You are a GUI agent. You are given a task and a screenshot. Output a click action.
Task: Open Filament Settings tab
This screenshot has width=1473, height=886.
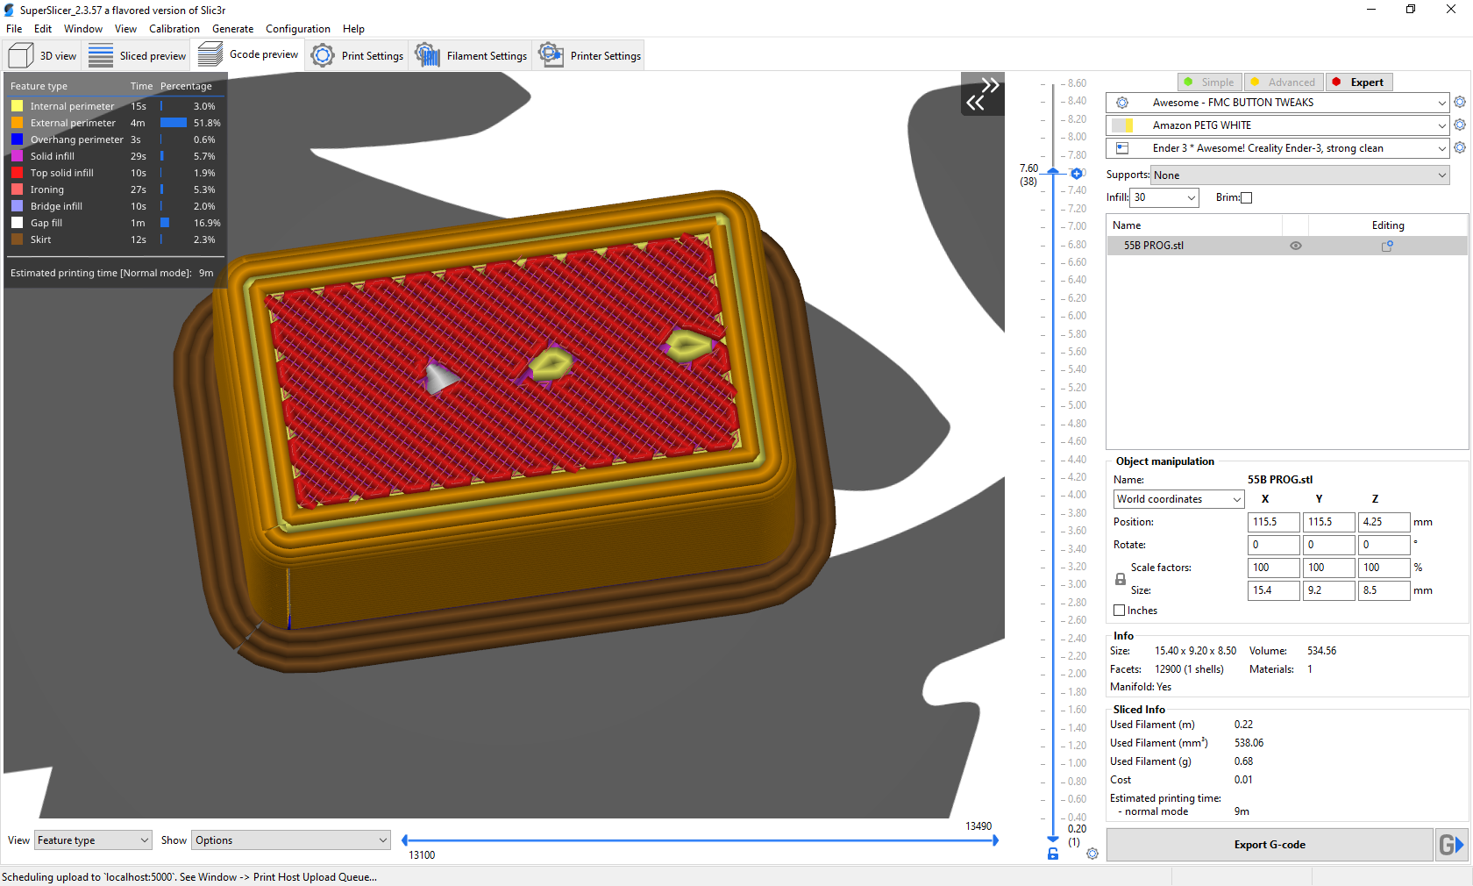click(x=472, y=55)
